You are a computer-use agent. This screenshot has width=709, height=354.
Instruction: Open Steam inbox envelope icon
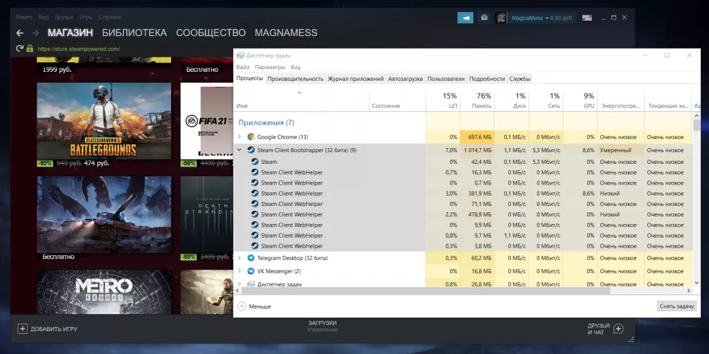click(484, 17)
